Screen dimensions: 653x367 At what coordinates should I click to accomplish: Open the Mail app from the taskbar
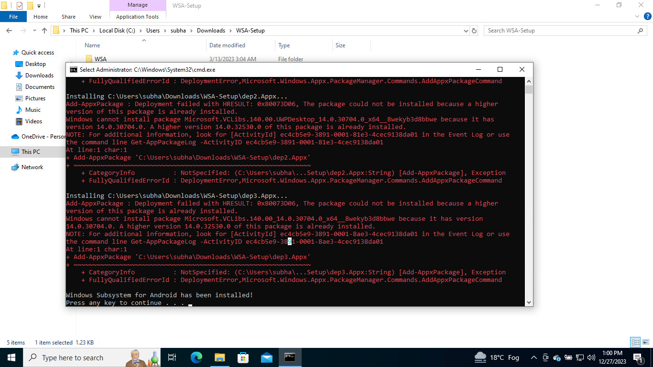pyautogui.click(x=266, y=357)
